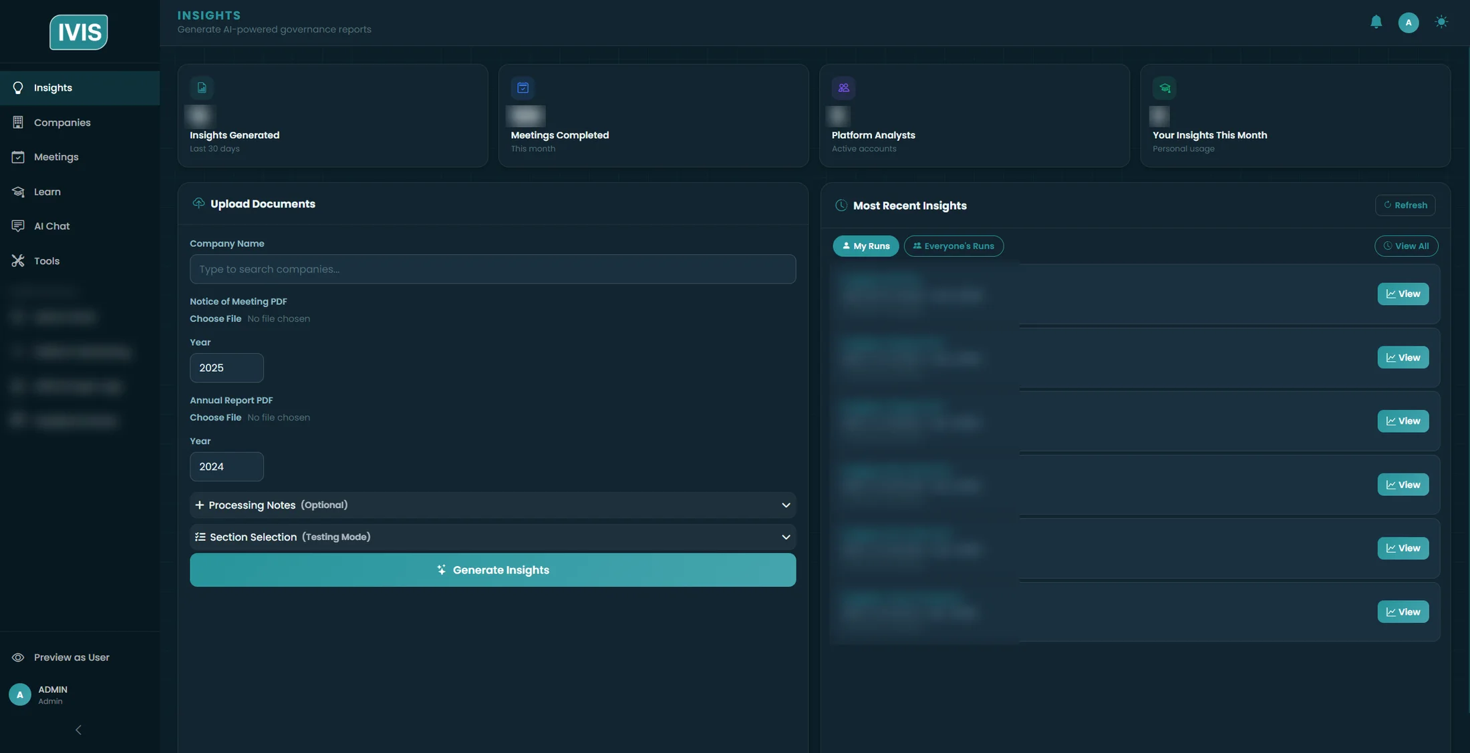Refresh the recent insights list
The image size is (1470, 753).
click(x=1405, y=206)
